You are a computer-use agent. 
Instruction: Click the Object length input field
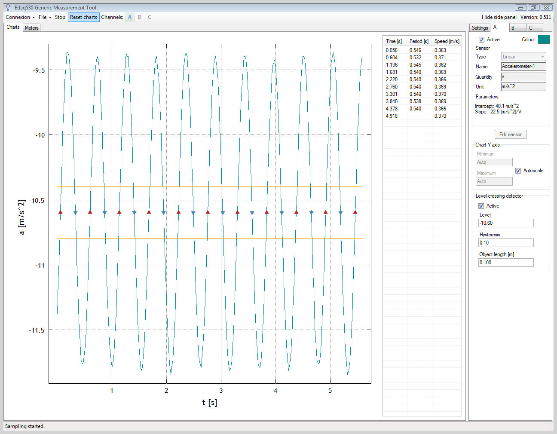tap(506, 263)
